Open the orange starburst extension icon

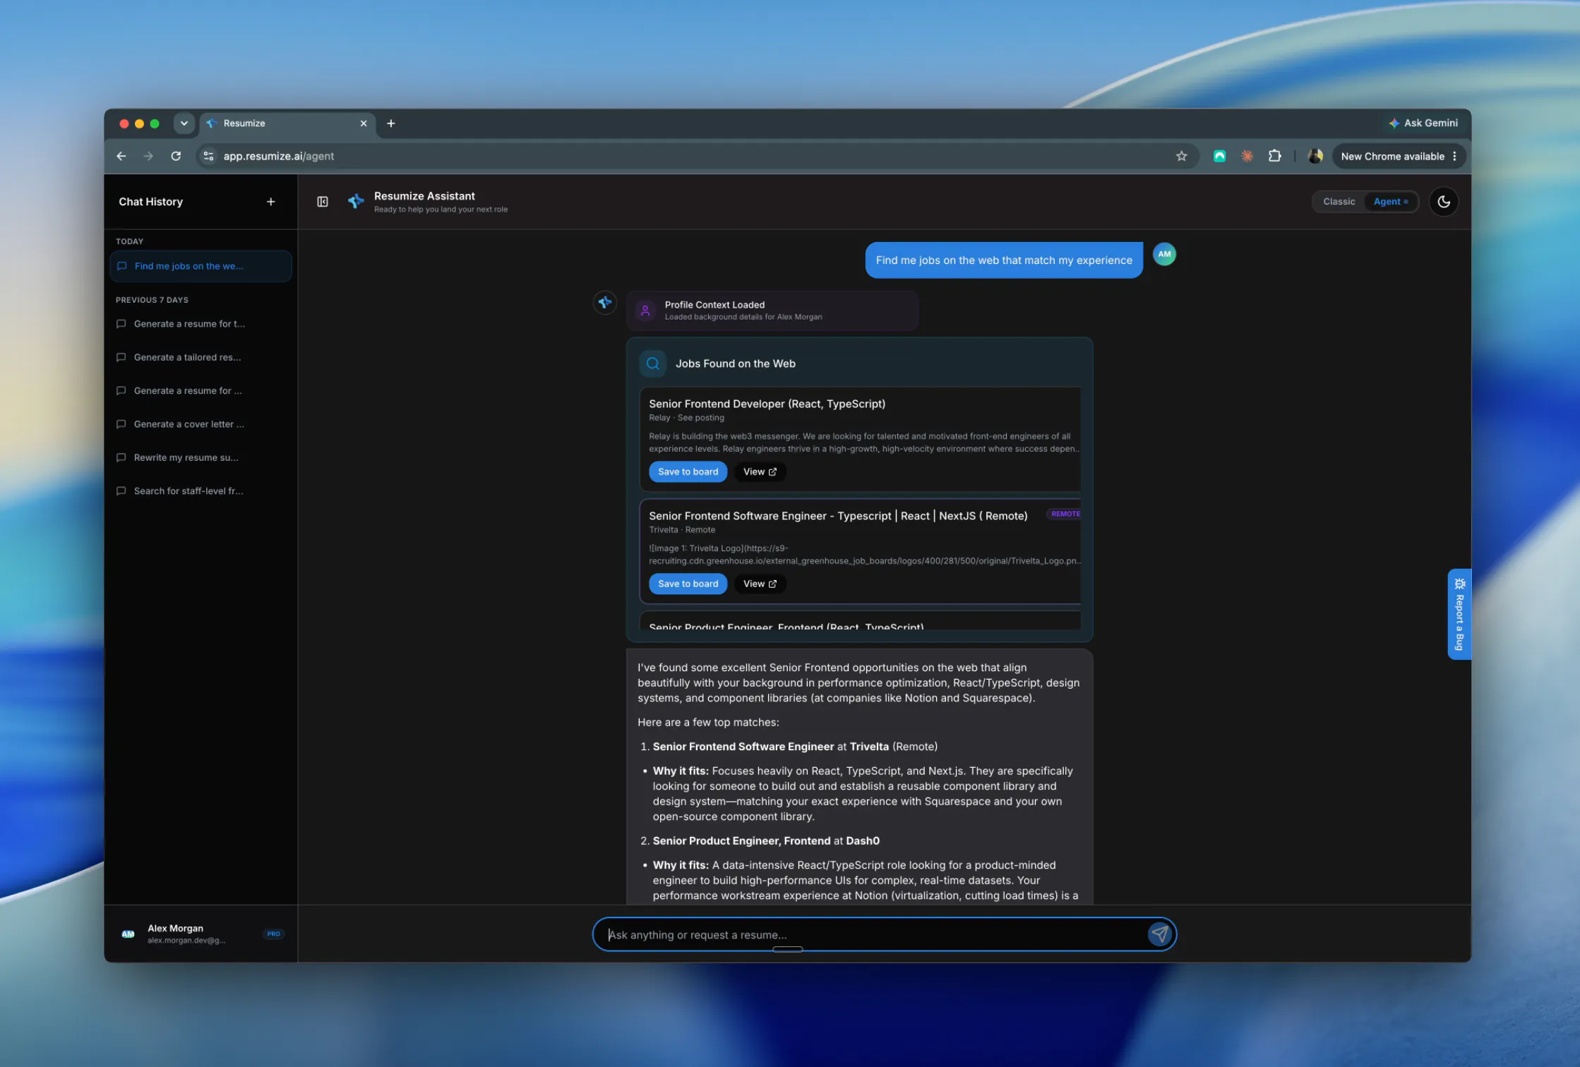(1247, 157)
